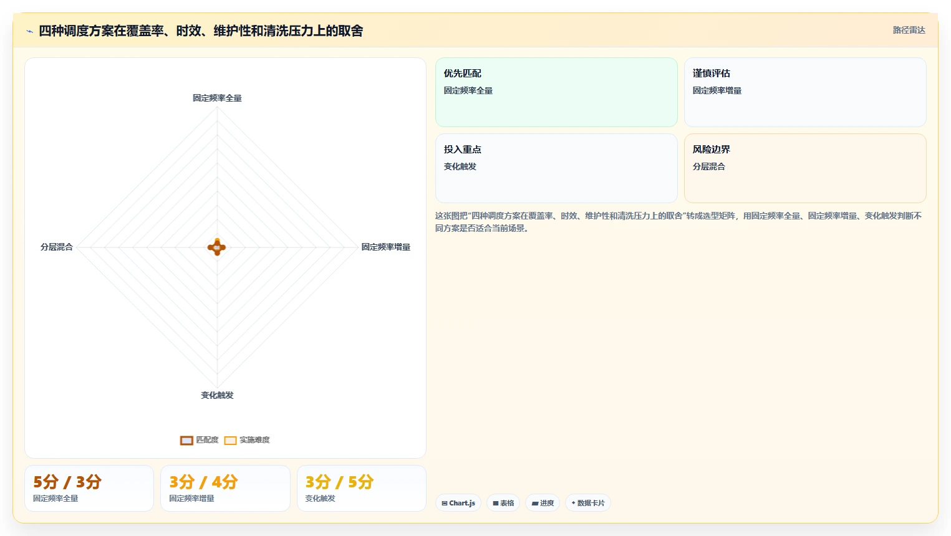Toggle the 实施难度 legend swatch

coord(230,440)
